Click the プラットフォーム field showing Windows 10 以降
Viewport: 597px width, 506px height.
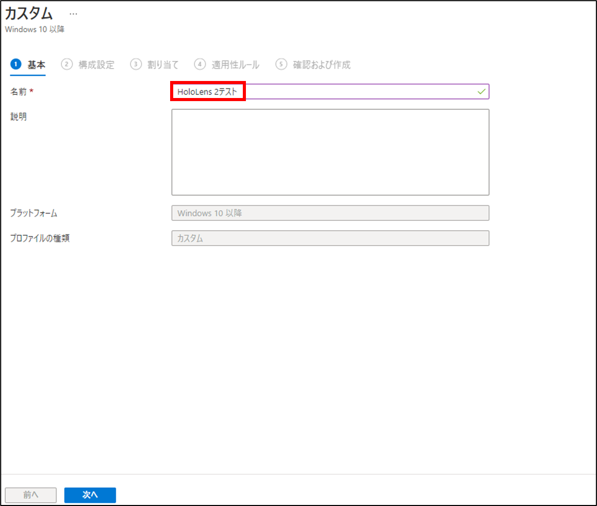[x=330, y=213]
